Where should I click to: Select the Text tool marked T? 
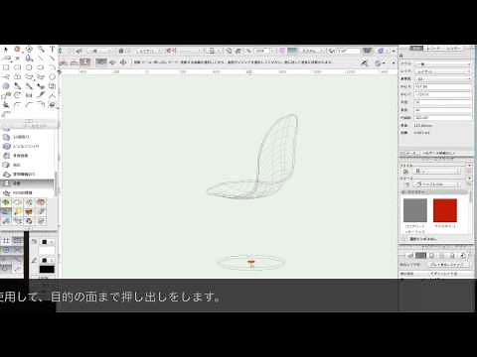(x=53, y=50)
